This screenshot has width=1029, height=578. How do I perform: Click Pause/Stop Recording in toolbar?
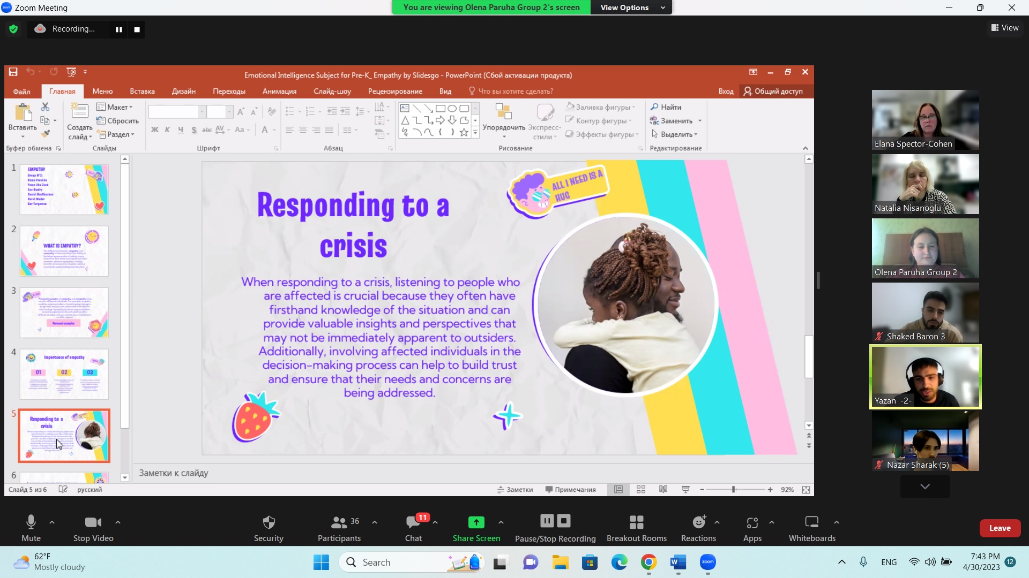(555, 528)
